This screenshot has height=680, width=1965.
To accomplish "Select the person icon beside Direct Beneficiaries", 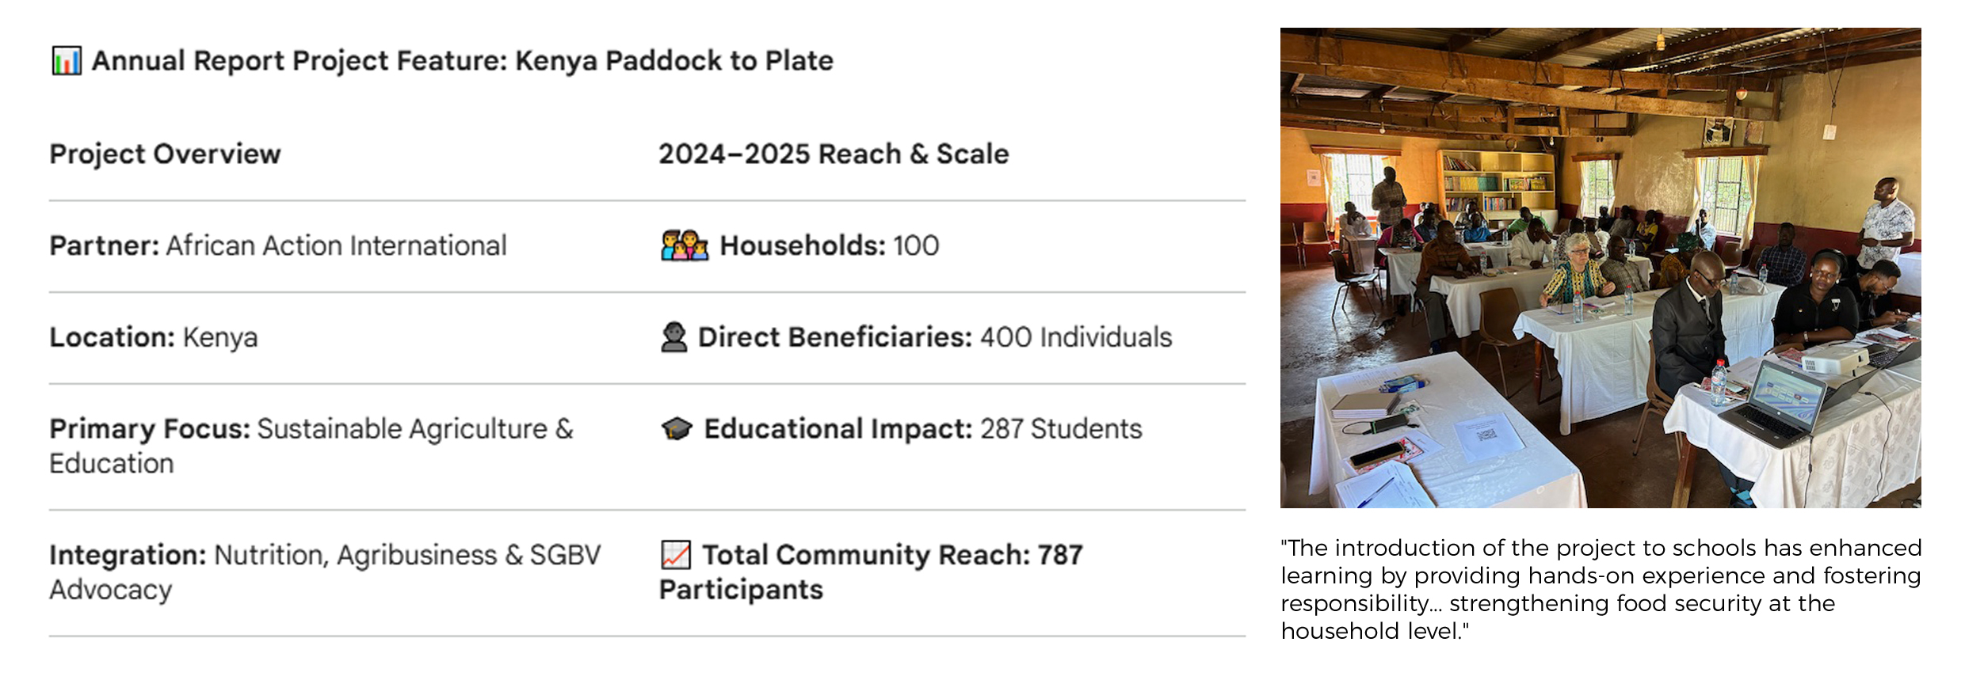I will coord(673,337).
